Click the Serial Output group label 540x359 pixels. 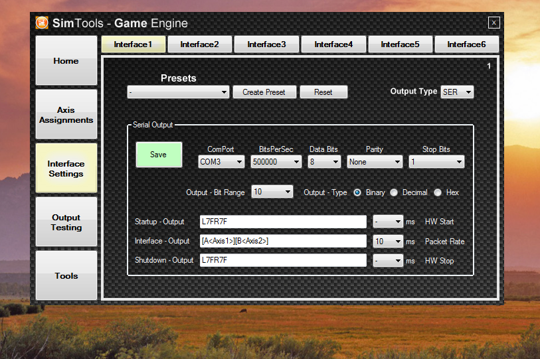[x=153, y=125]
